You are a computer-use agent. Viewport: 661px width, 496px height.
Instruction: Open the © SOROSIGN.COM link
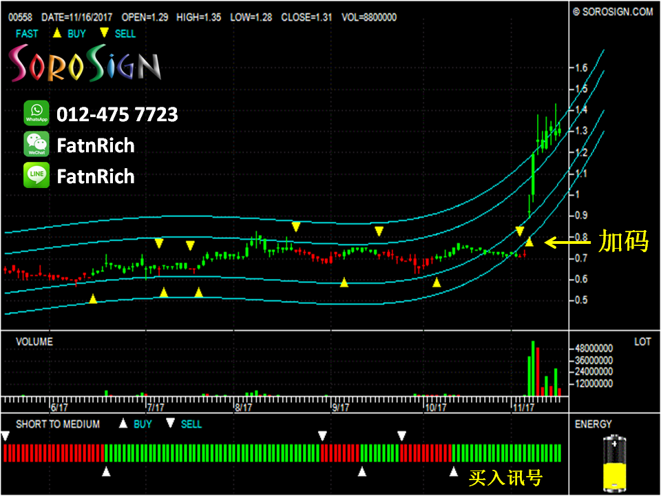click(x=613, y=12)
